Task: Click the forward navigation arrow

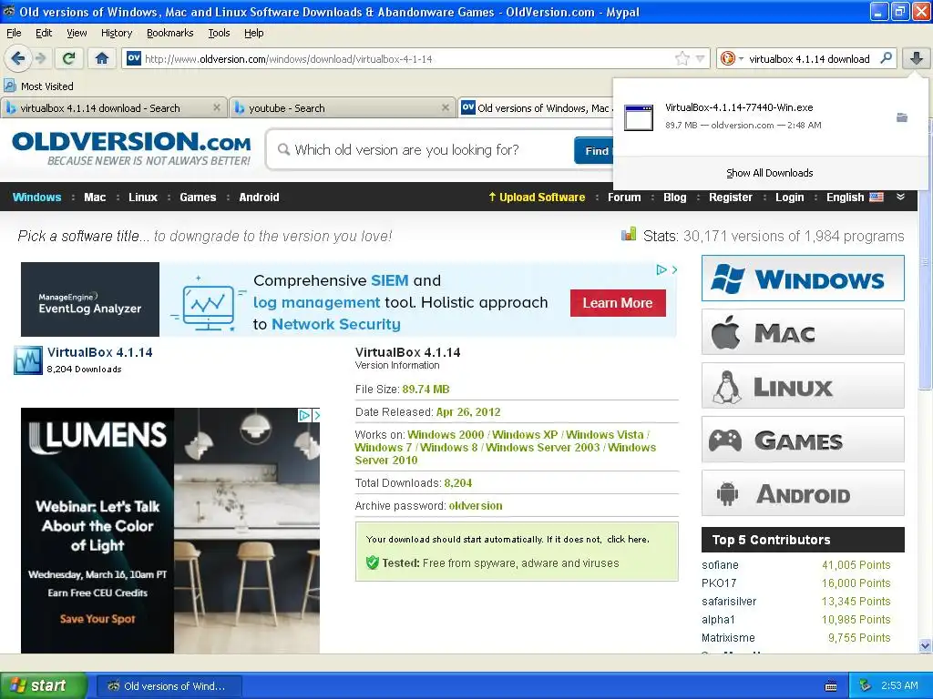Action: 40,58
